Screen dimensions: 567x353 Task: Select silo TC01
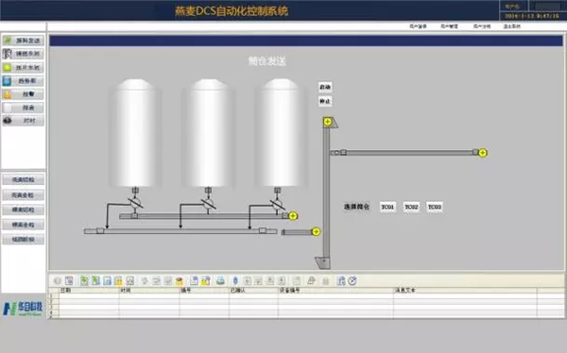tap(387, 207)
